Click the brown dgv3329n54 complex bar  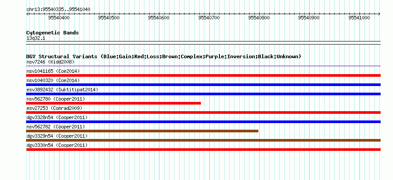point(204,140)
